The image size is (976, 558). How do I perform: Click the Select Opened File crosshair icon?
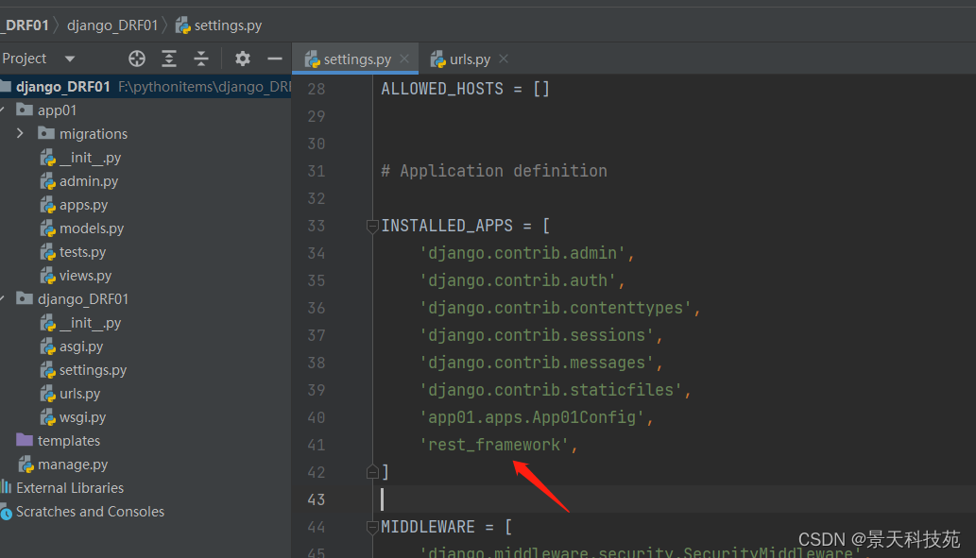136,58
